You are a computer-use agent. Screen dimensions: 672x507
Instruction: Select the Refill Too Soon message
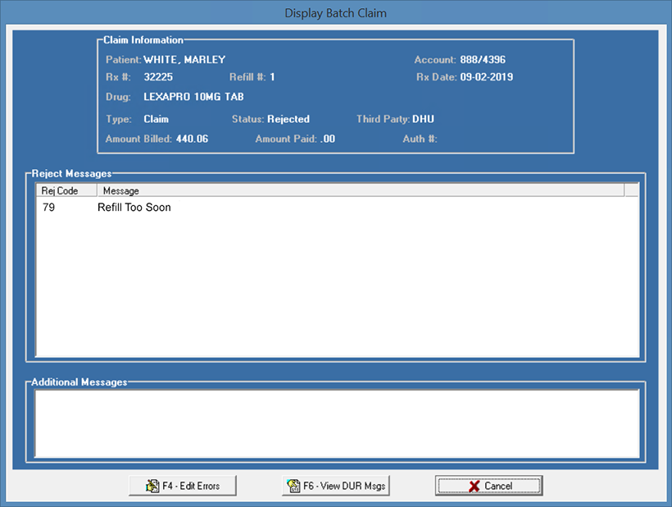134,208
